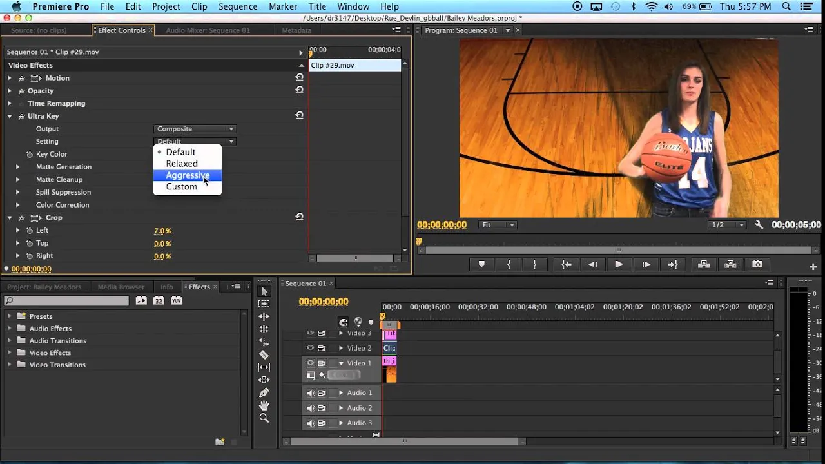Hide the Video 2 track eye
Viewport: 825px width, 464px height.
pos(310,348)
